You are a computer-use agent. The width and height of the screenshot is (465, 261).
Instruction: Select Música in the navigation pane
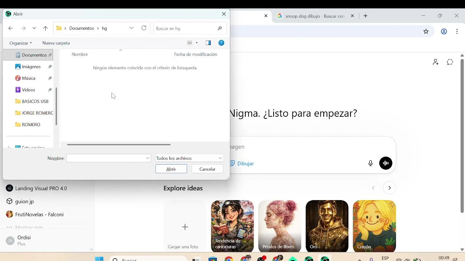tap(29, 78)
